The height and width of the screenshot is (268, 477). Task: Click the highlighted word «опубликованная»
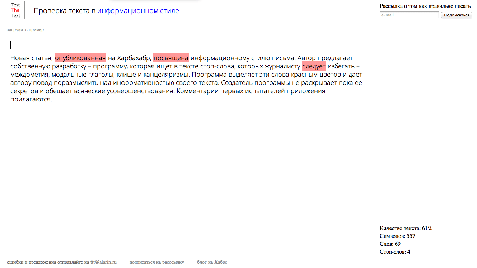coord(80,58)
